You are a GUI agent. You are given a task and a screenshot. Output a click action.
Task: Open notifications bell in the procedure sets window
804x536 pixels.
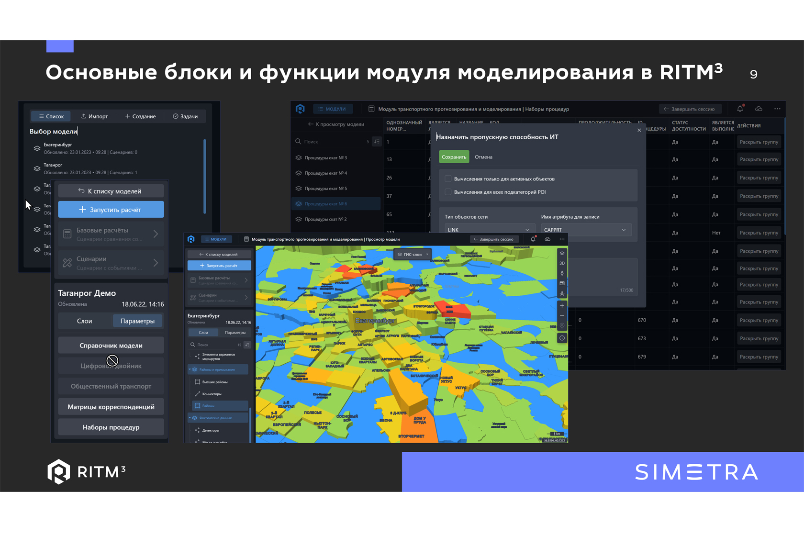[x=740, y=109]
